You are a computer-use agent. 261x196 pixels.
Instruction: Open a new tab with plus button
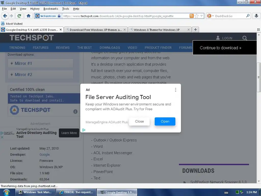coord(195,30)
